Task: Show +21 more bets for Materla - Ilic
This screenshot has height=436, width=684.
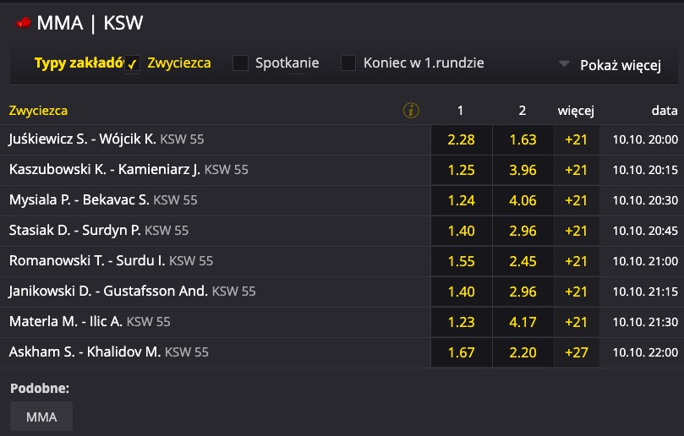Action: [577, 322]
